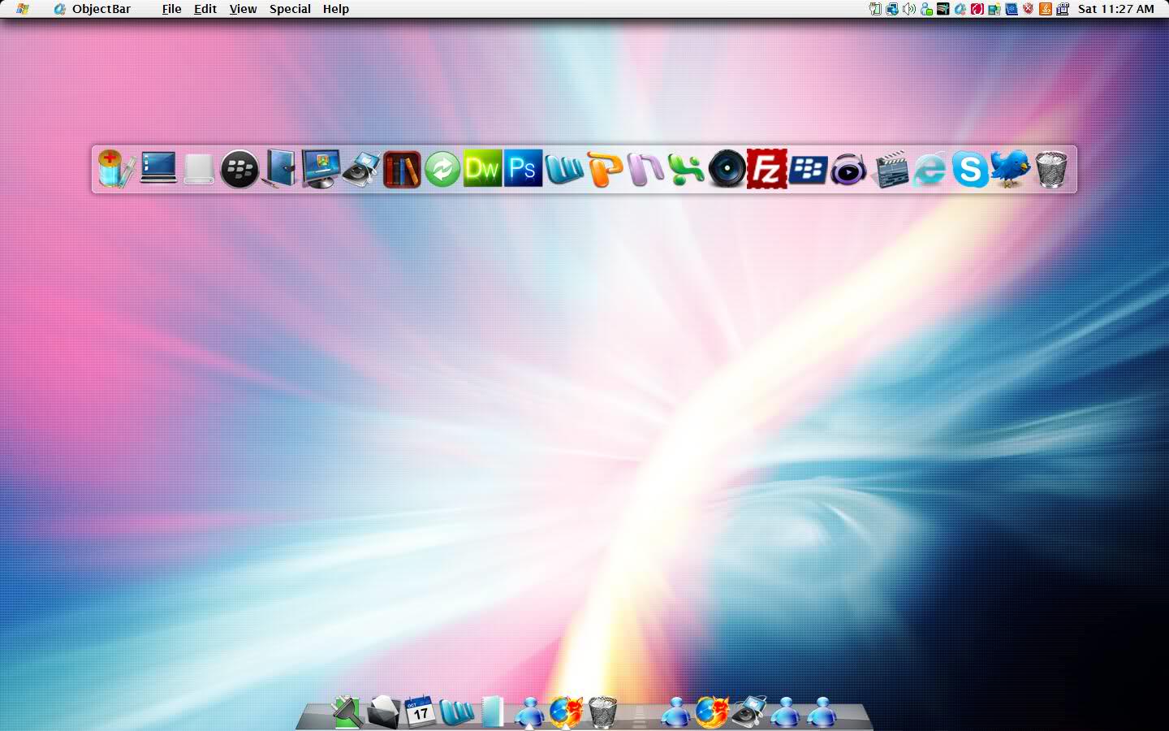This screenshot has width=1169, height=731.
Task: Click the red square Norton-style tray icon
Action: coord(977,9)
